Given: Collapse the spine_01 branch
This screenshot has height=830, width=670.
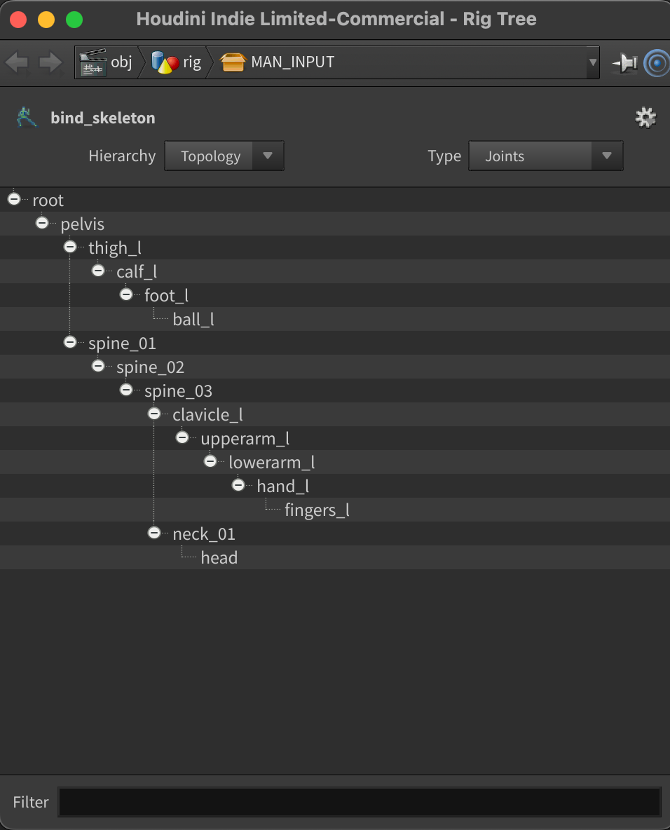Looking at the screenshot, I should coord(70,342).
